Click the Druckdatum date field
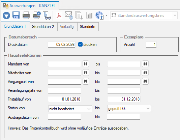Viewport: 180px width, 140px height. click(62, 45)
